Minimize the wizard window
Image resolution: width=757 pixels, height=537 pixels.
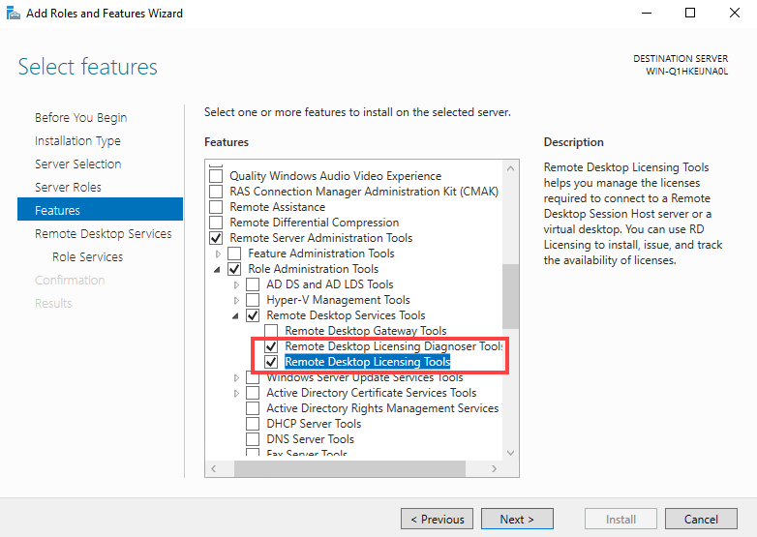tap(647, 13)
